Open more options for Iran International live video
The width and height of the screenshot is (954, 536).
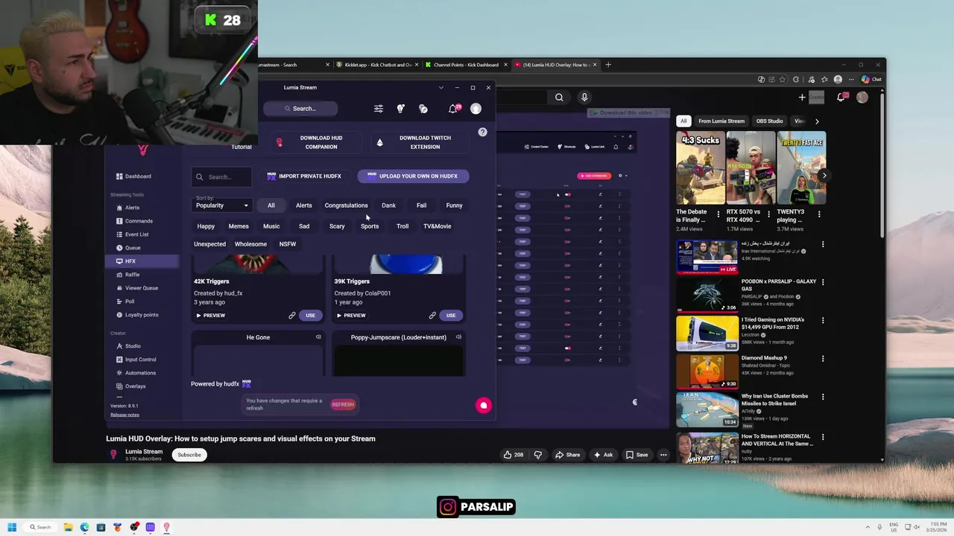[x=823, y=244]
